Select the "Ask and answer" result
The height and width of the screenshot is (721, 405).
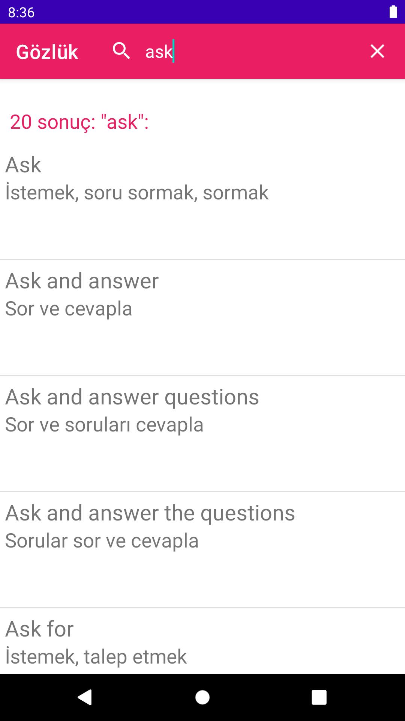[x=82, y=281]
